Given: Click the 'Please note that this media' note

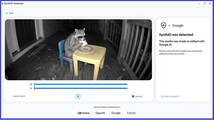Looking at the screenshot, I should tap(181, 52).
